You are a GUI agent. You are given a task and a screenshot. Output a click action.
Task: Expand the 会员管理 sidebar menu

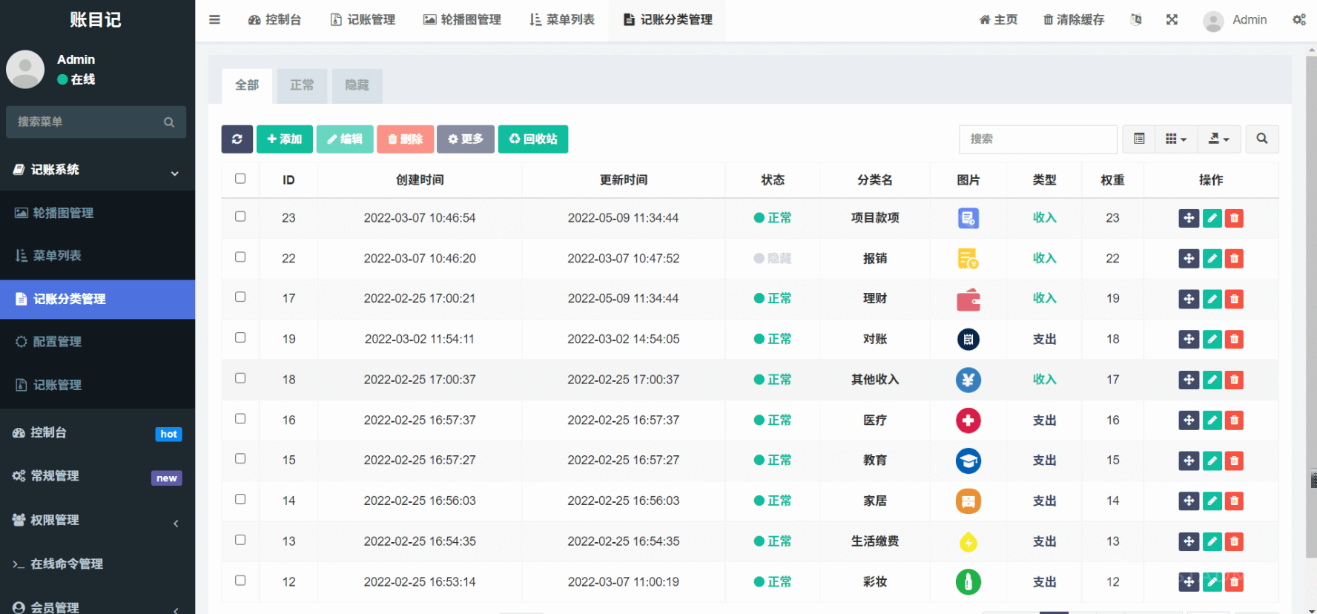[x=97, y=607]
